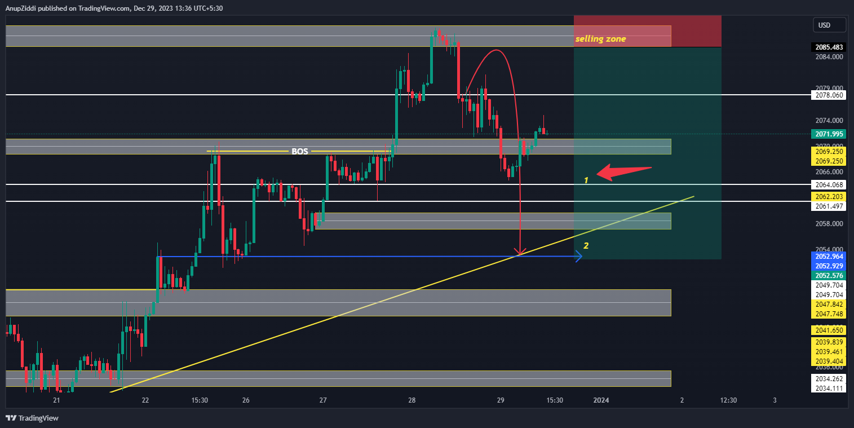Click the yellow 2041.650 price label
854x428 pixels.
(829, 330)
